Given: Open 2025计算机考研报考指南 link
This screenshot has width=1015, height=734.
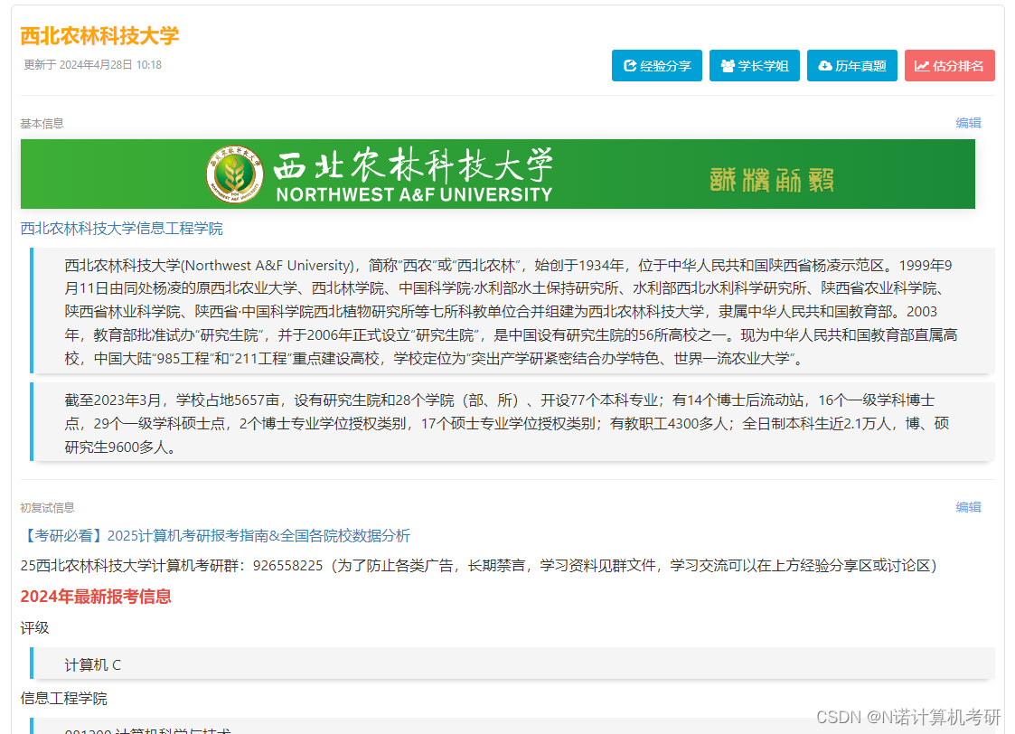Looking at the screenshot, I should (215, 536).
